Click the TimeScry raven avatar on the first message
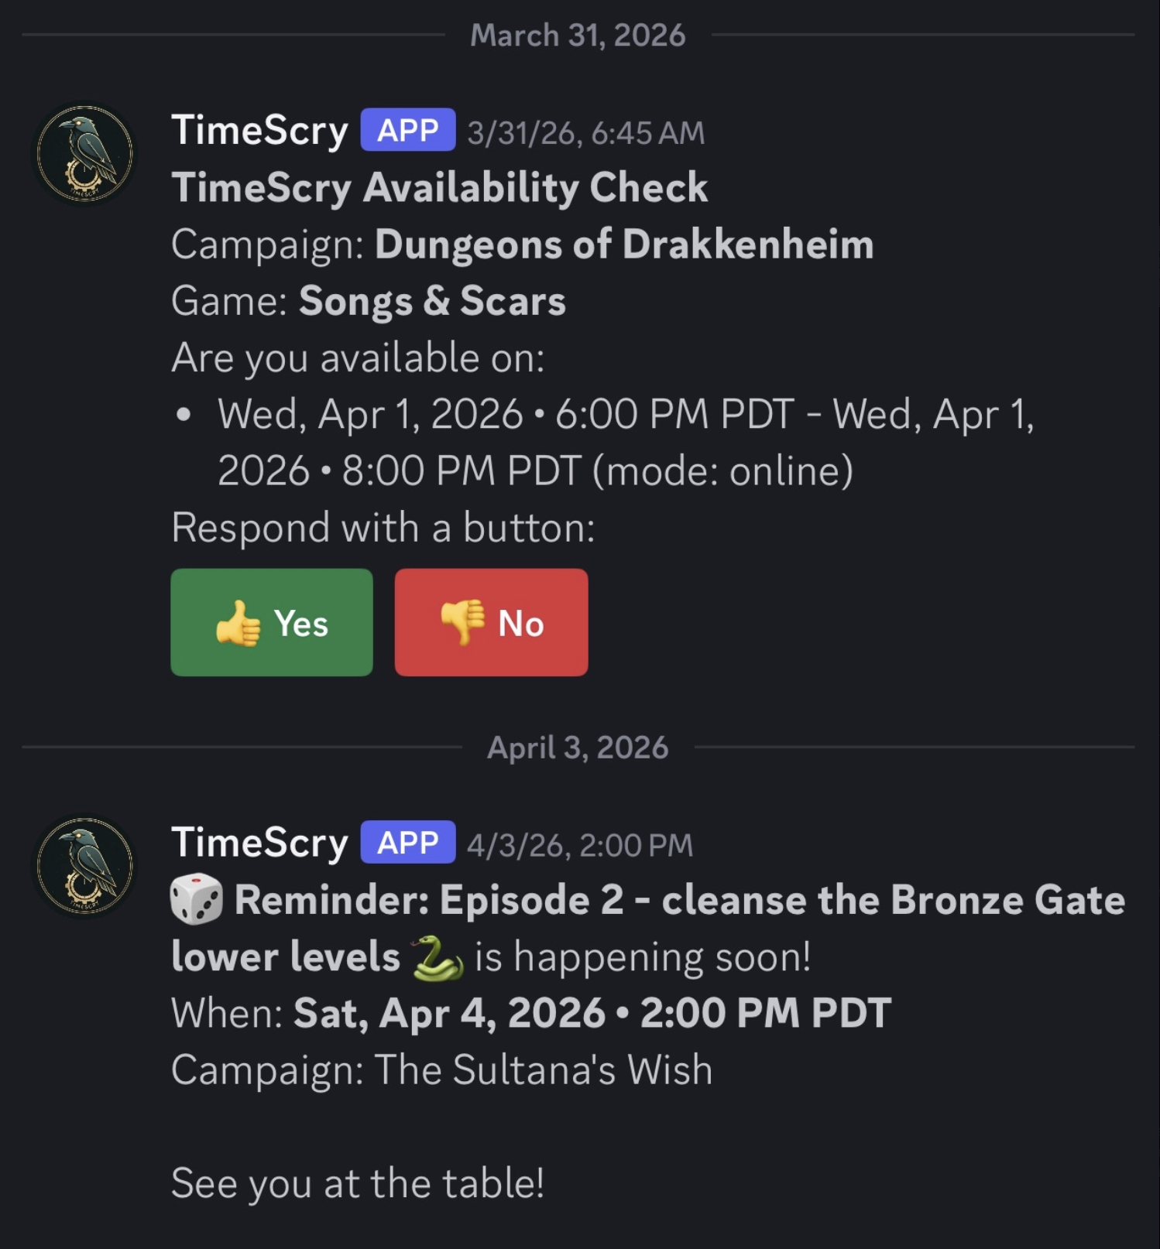Image resolution: width=1160 pixels, height=1249 pixels. click(85, 155)
